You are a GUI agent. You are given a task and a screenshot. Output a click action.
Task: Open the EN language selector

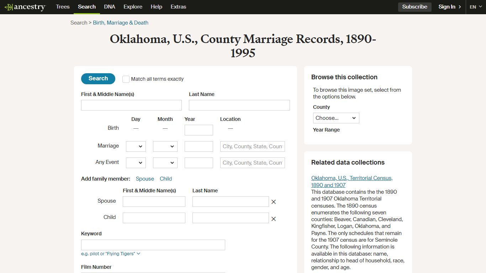475,7
